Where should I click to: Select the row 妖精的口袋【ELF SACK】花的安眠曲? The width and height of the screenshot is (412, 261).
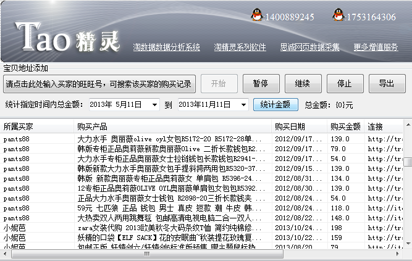(x=201, y=238)
